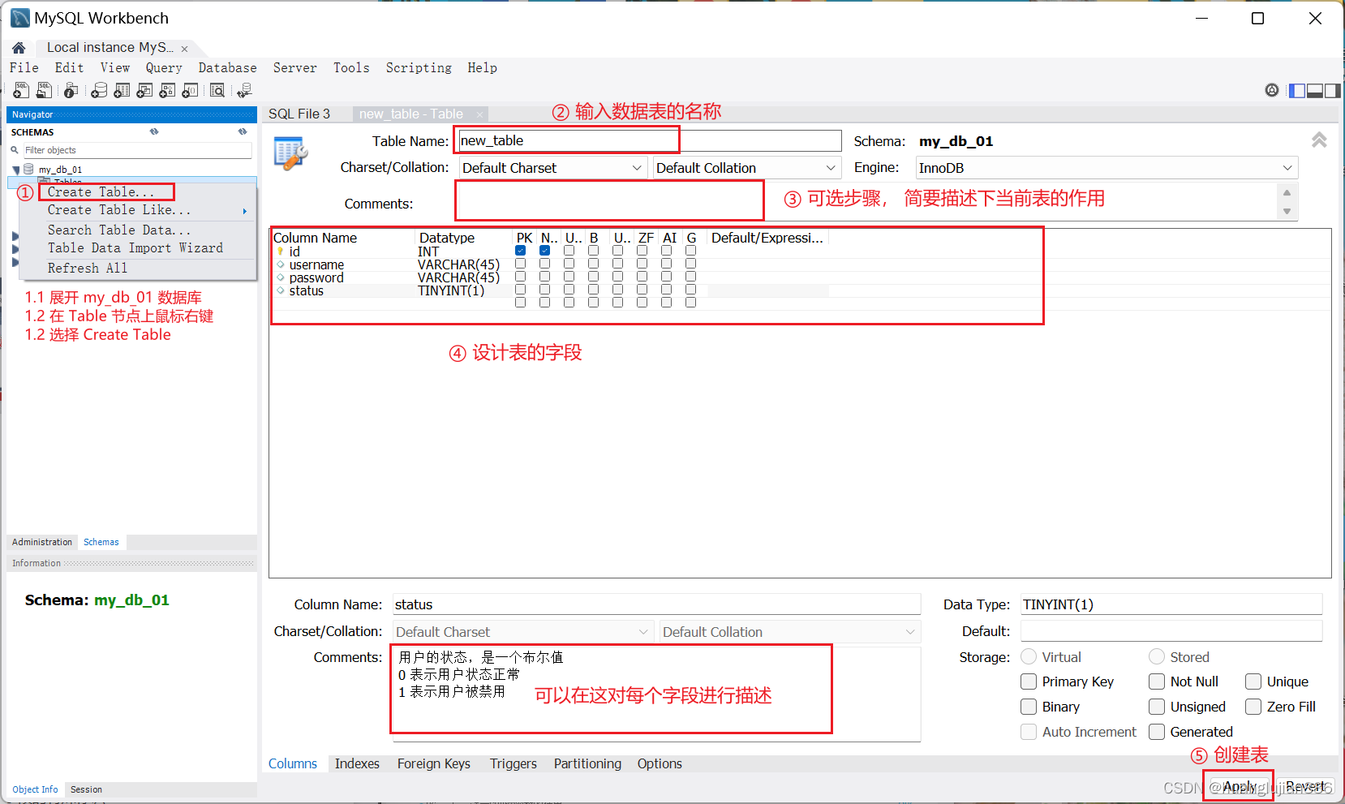Screen dimensions: 1345x804
Task: Open the column Default Collation dropdown
Action: pos(789,632)
